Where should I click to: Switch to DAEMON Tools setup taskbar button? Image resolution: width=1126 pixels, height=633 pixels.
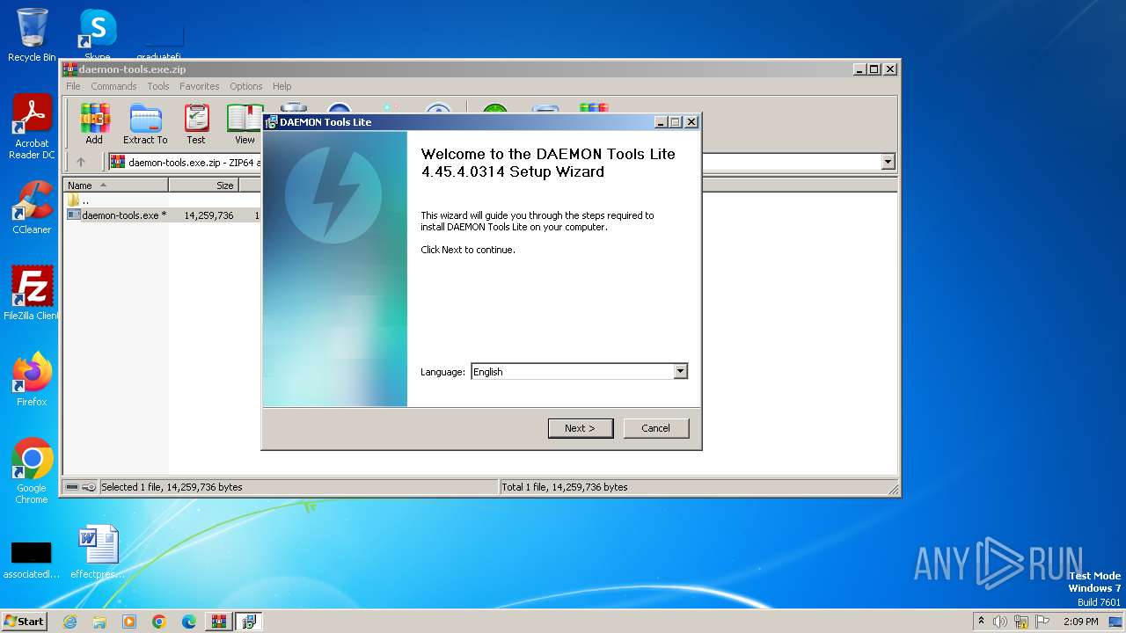249,622
